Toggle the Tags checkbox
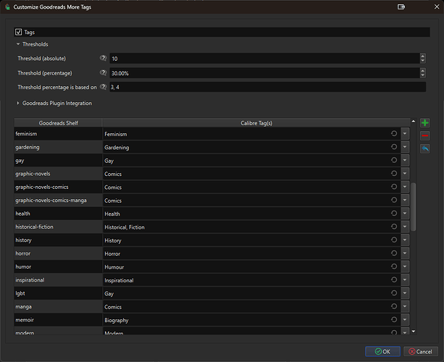Viewport: 444px width, 362px height. (19, 32)
